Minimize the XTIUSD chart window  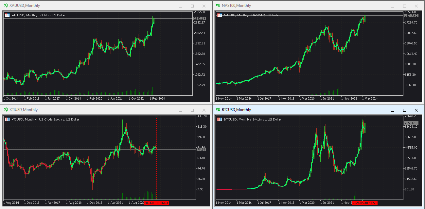[x=180, y=110]
